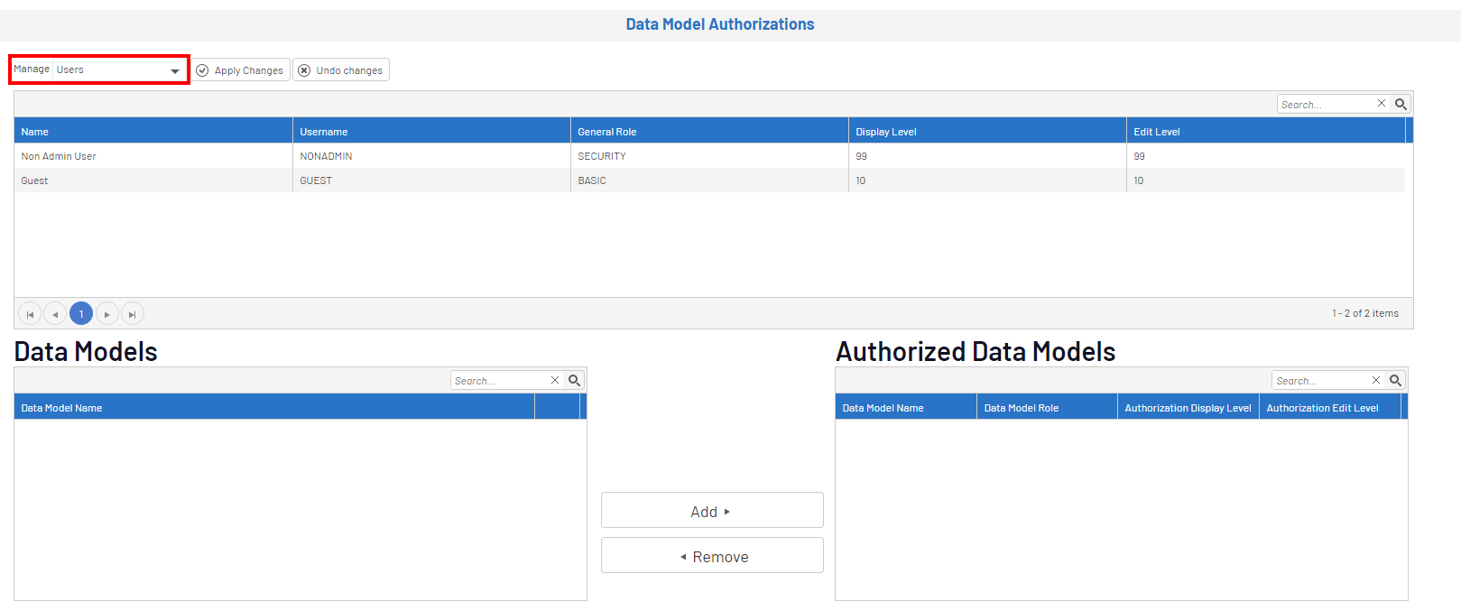Click the first page pagination icon
This screenshot has height=611, width=1461.
click(x=30, y=314)
